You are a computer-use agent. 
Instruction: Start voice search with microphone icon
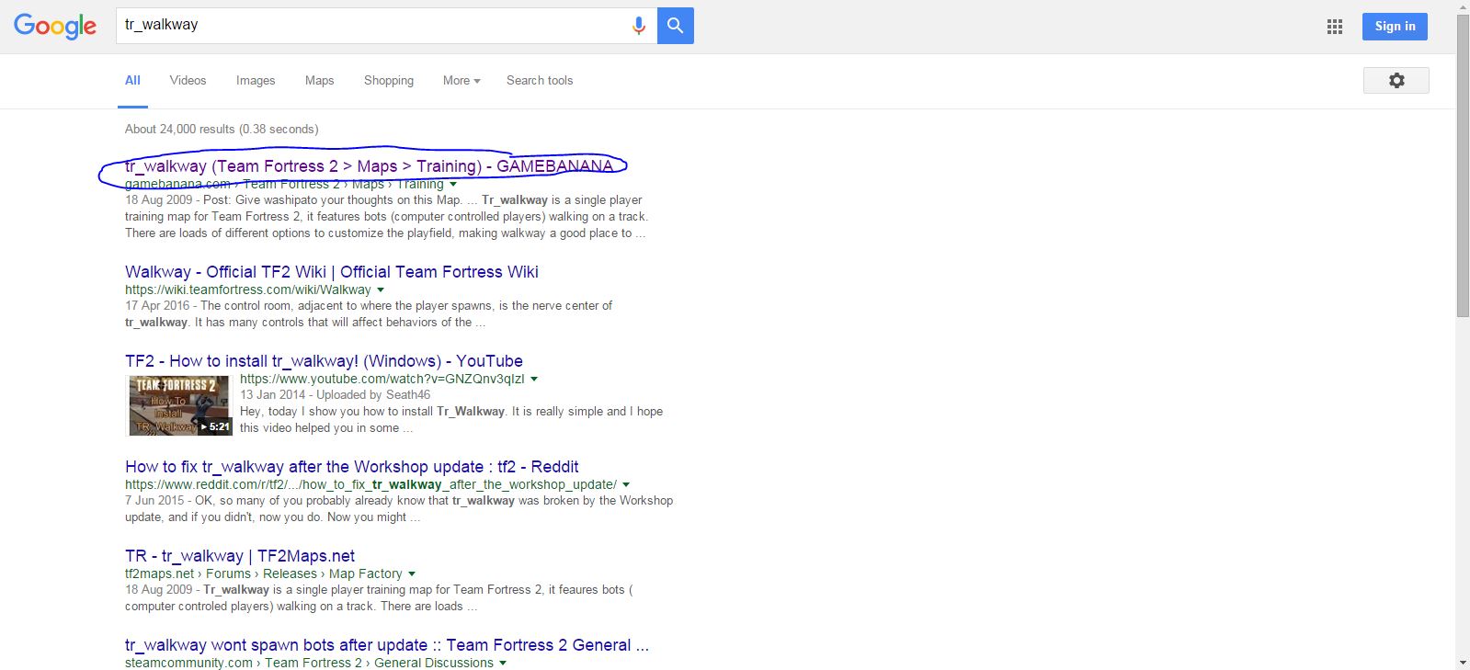[639, 26]
